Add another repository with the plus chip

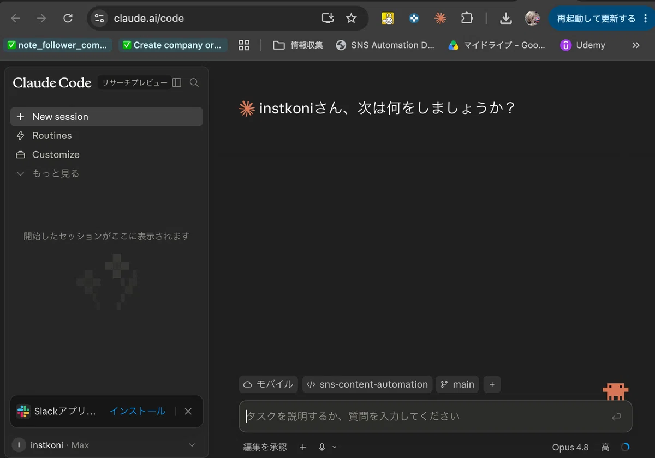pos(492,384)
